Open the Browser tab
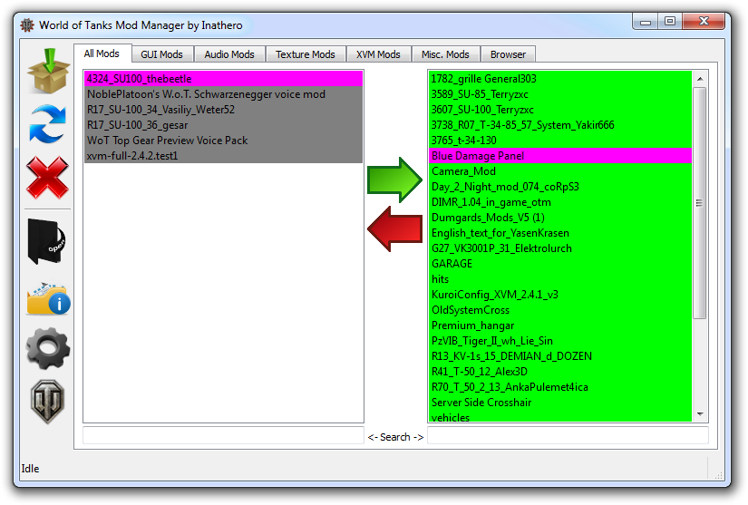This screenshot has width=748, height=505. point(508,54)
